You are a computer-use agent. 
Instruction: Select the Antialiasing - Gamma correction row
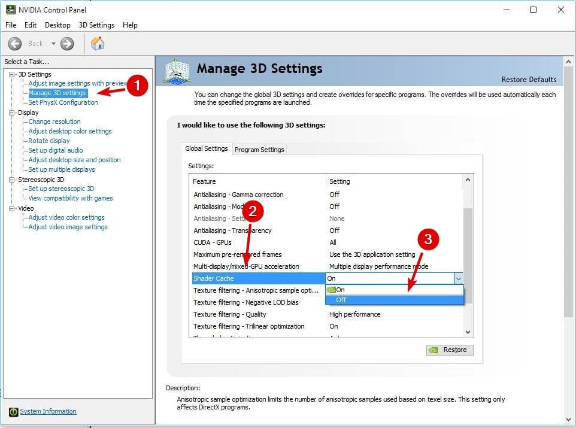(x=327, y=195)
